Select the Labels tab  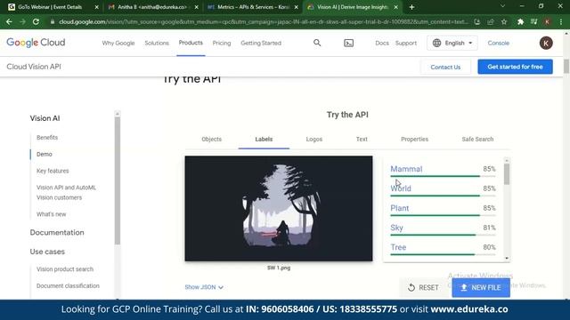tap(264, 139)
